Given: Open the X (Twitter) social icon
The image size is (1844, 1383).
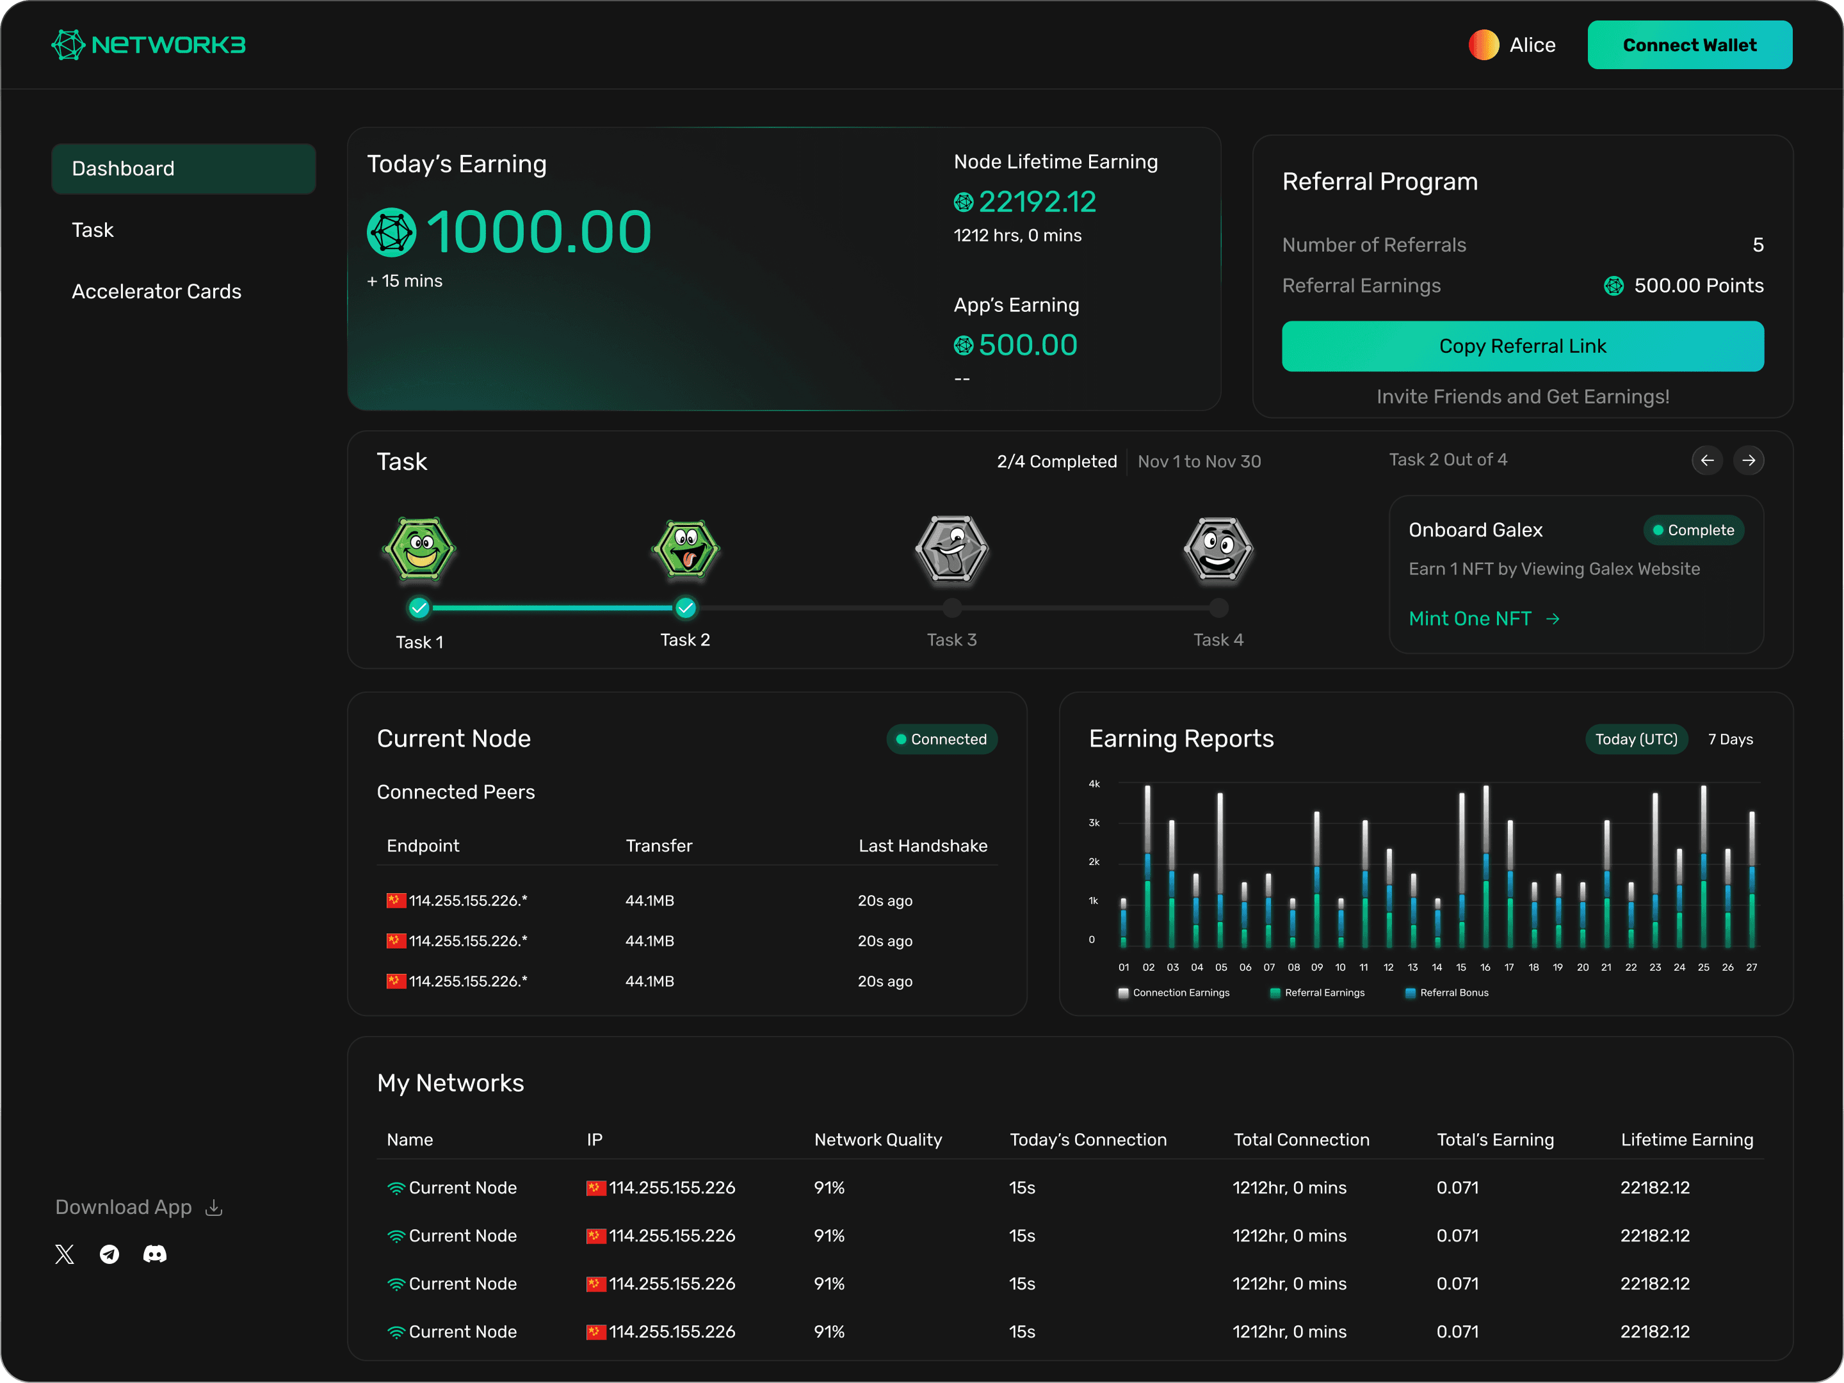Looking at the screenshot, I should (x=65, y=1254).
